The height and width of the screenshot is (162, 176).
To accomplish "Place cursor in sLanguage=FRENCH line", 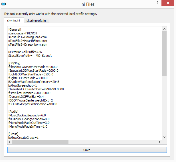I will tap(23, 33).
